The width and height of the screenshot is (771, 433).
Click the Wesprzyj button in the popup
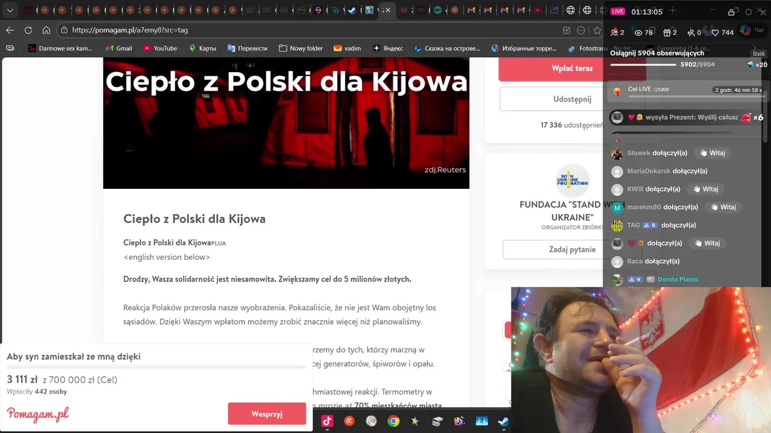(x=267, y=414)
